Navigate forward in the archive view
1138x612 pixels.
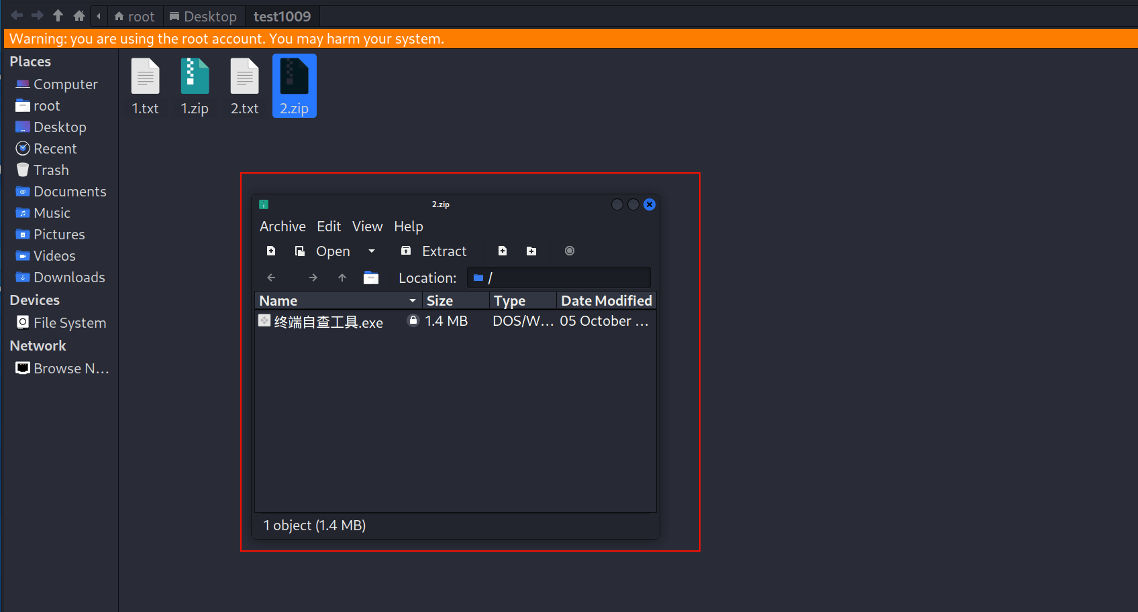[313, 278]
